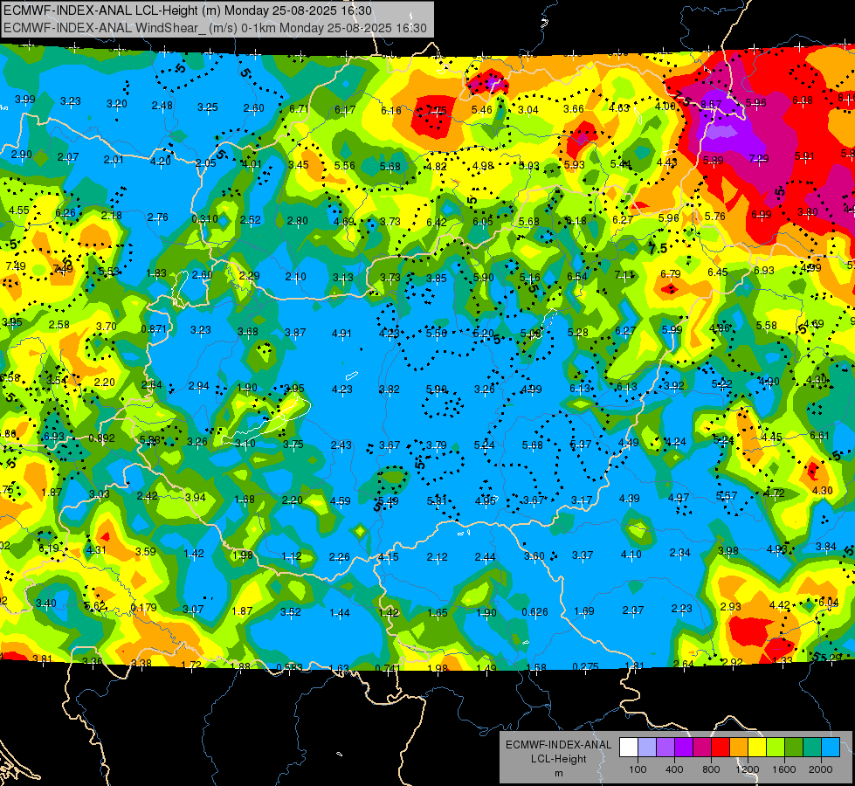Click the legend tick label 800
The image size is (855, 786).
pos(711,769)
